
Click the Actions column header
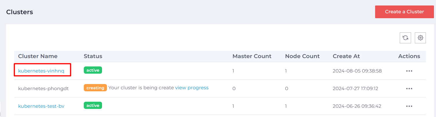409,56
